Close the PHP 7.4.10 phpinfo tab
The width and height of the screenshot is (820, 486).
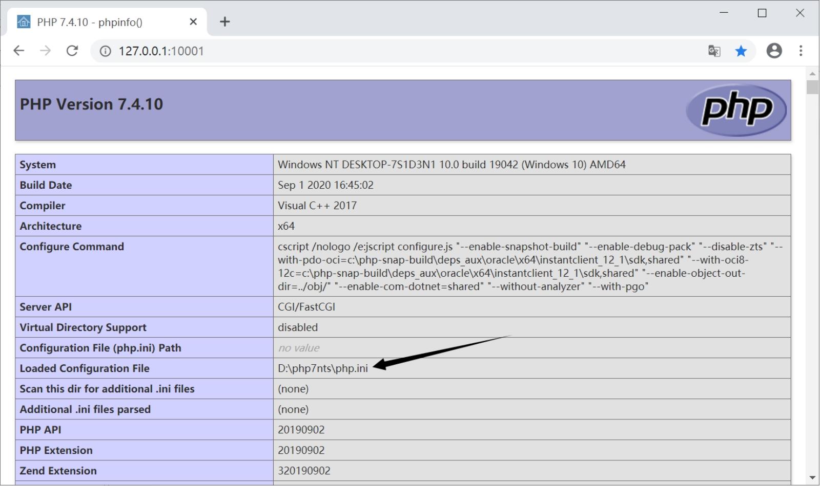click(x=193, y=21)
